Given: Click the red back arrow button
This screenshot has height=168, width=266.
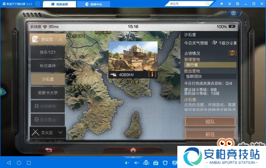Looking at the screenshot, I should pos(48,150).
